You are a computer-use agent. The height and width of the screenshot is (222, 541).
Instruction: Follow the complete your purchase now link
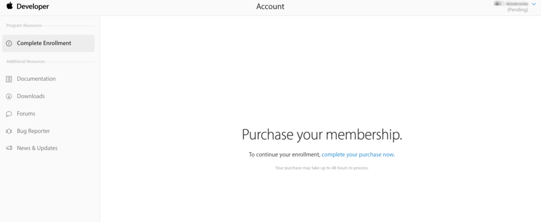[x=358, y=155]
